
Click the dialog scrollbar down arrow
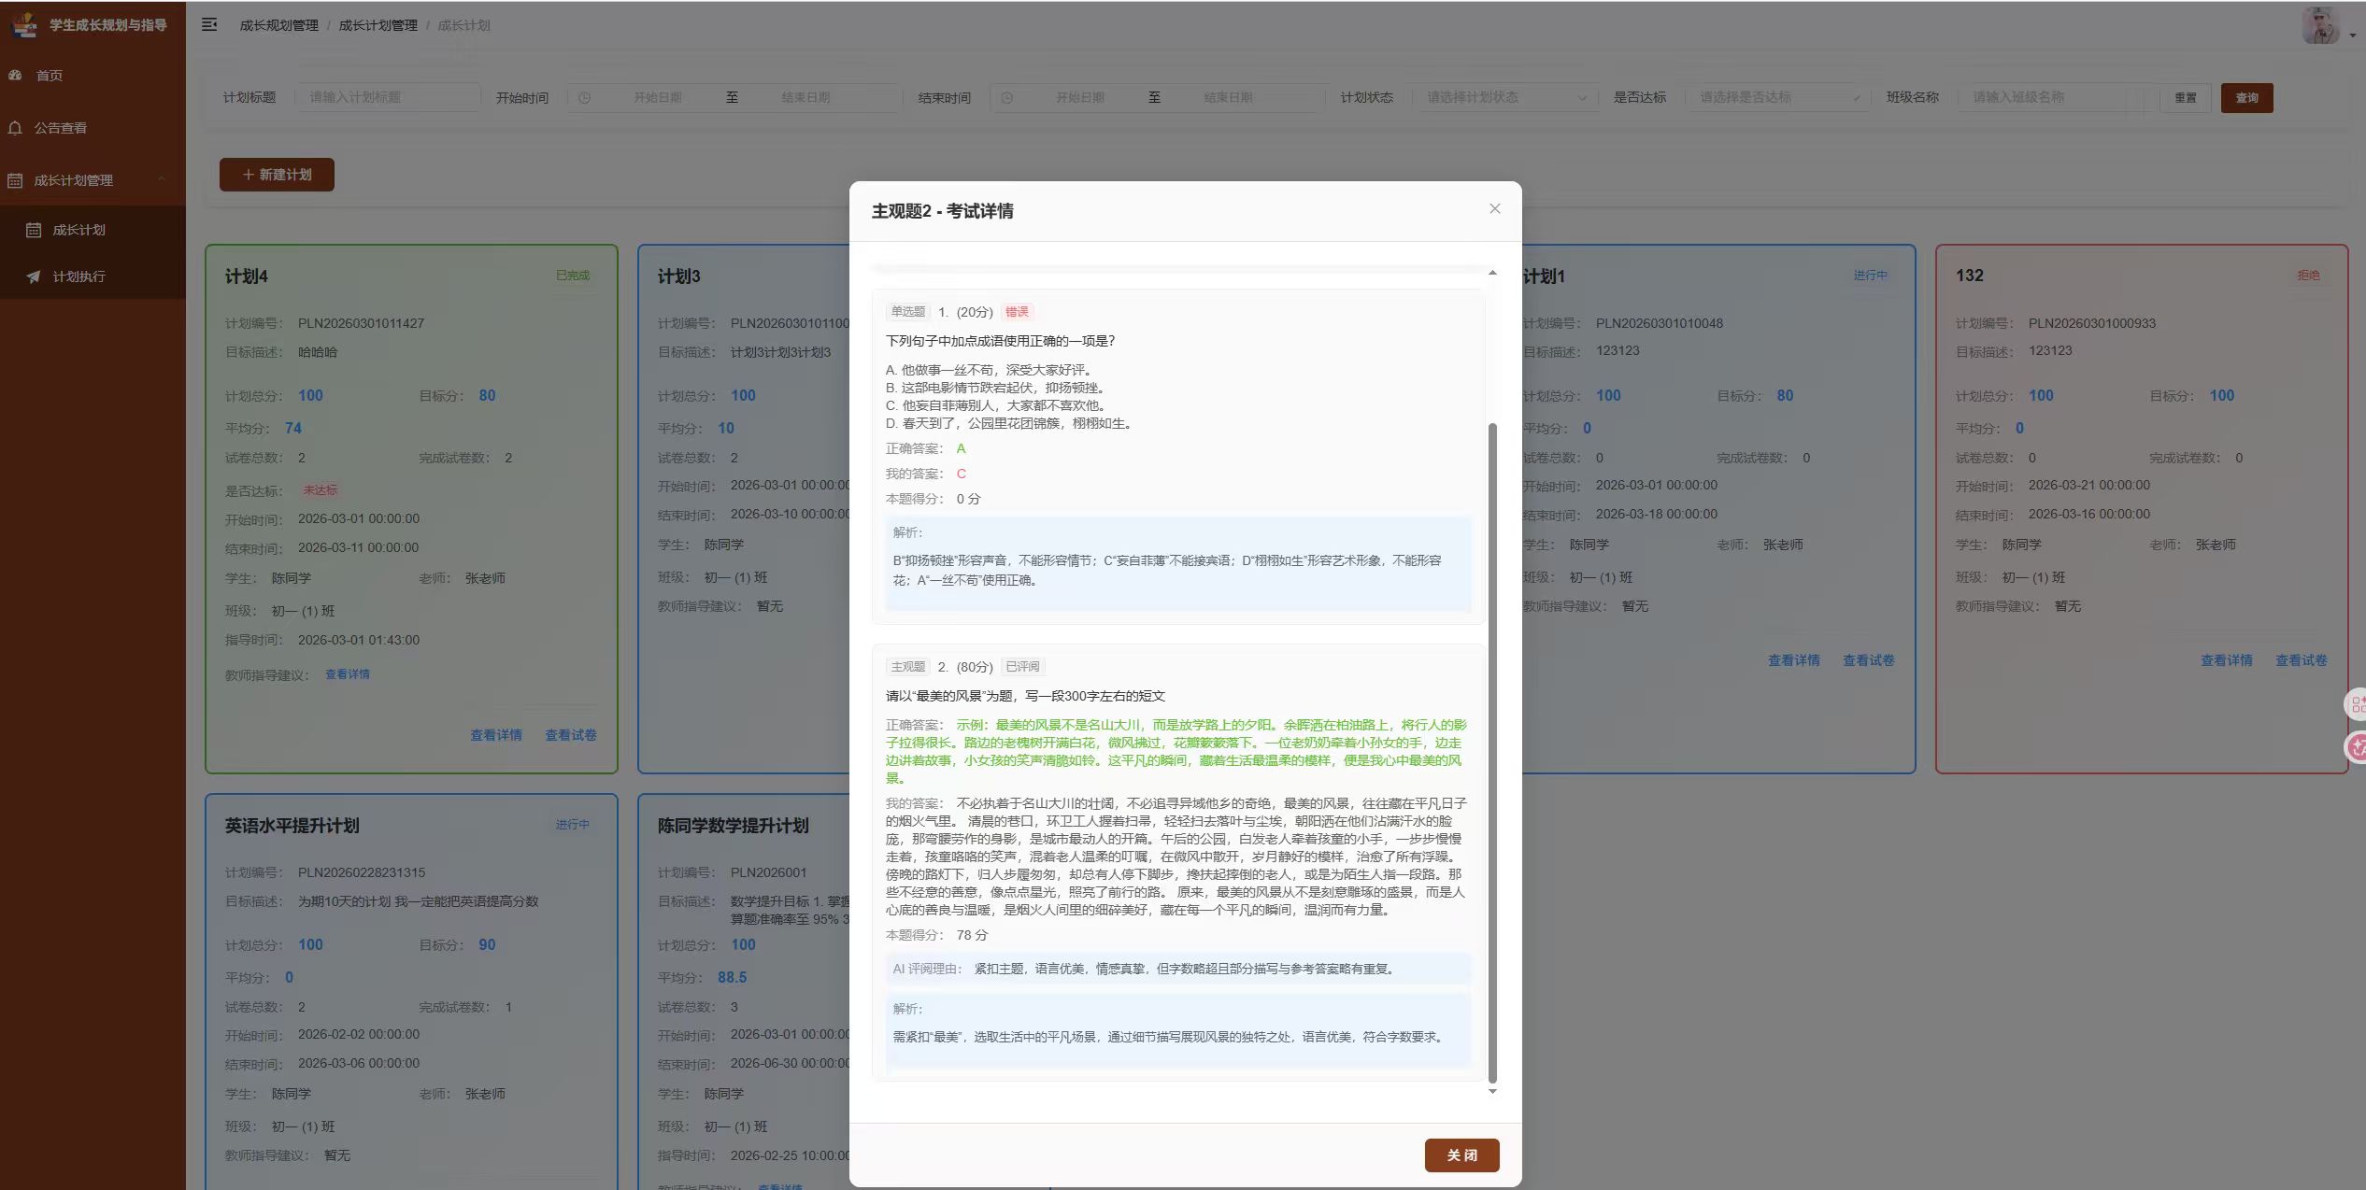click(x=1492, y=1091)
